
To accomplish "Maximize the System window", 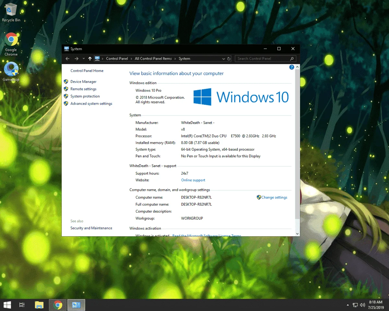I will click(279, 49).
